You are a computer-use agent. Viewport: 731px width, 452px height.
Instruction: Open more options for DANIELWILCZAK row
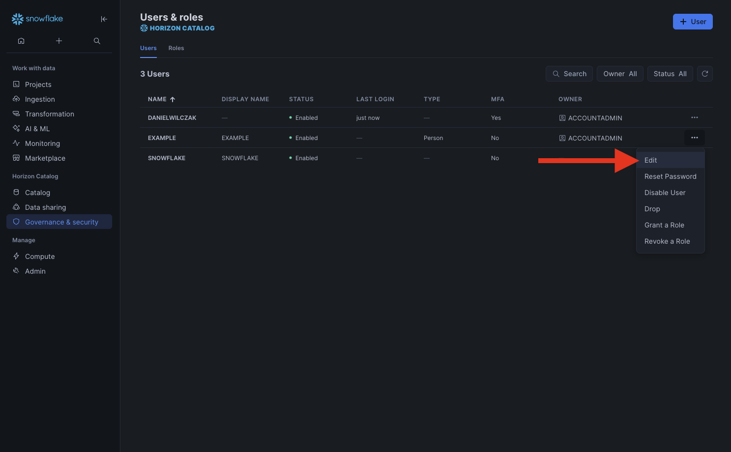(694, 117)
